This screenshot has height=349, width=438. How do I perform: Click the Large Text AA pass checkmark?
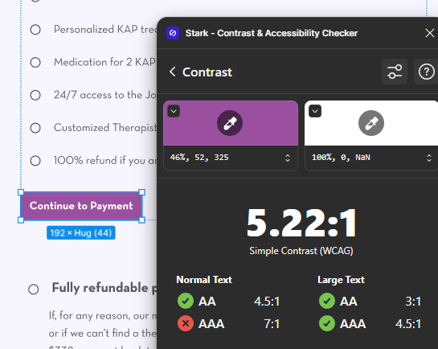click(327, 301)
